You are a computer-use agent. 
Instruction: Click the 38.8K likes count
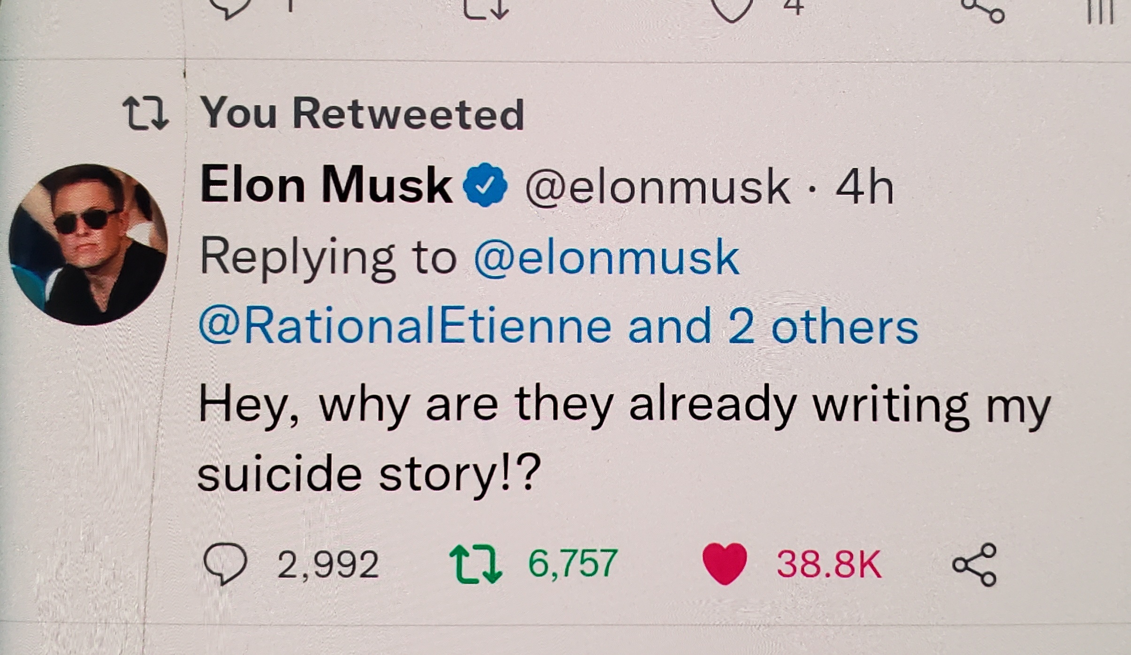(829, 564)
